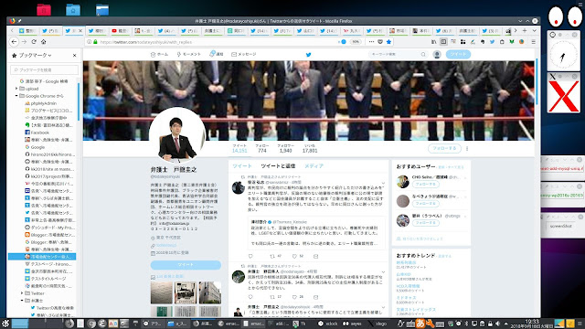Reload the current page
Screen dimensions: 585x329
(34, 42)
